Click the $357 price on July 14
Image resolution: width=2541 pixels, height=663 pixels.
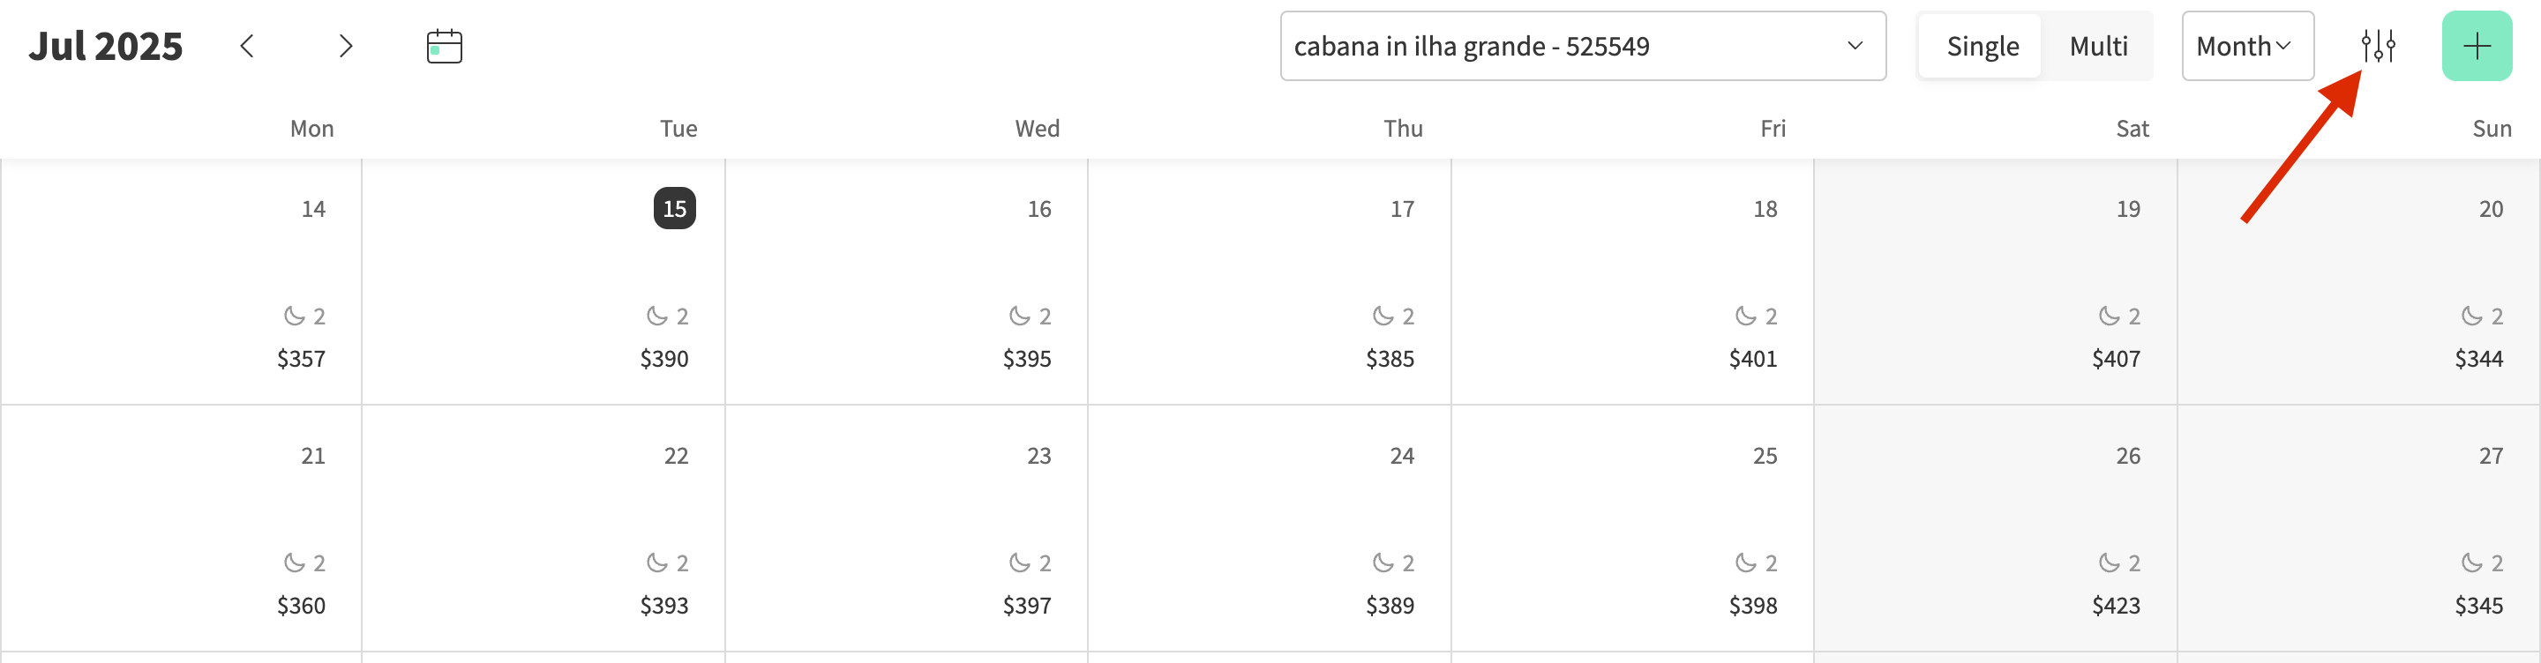pyautogui.click(x=301, y=360)
